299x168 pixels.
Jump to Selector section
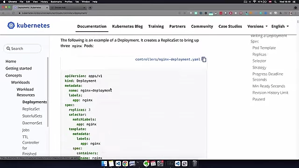(x=259, y=61)
